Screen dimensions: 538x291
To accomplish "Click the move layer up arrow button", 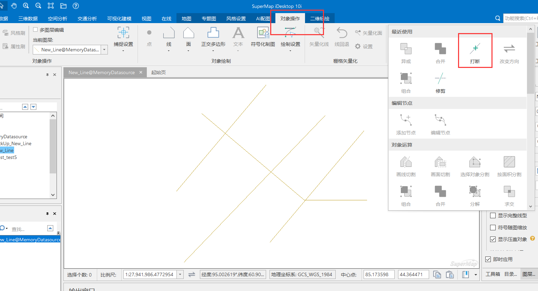I will (25, 107).
